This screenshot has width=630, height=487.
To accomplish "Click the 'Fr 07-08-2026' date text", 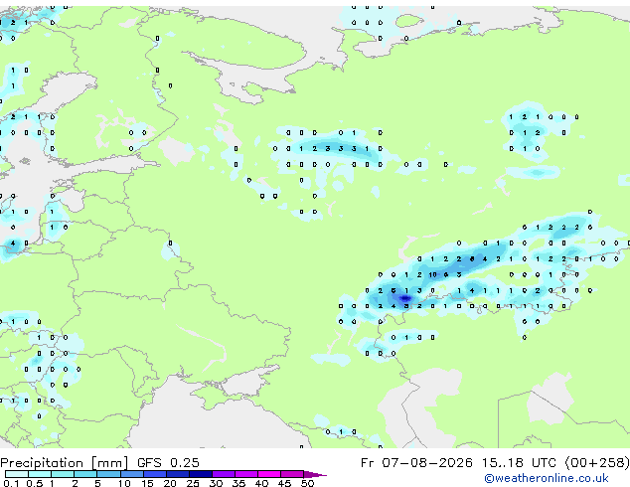I will point(416,463).
